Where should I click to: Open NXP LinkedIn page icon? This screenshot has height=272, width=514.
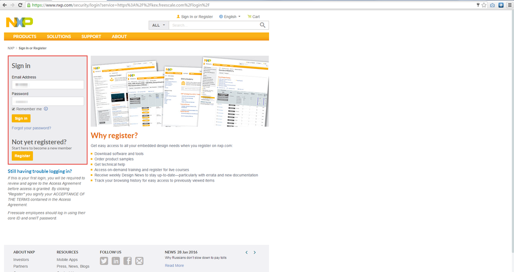pos(116,261)
